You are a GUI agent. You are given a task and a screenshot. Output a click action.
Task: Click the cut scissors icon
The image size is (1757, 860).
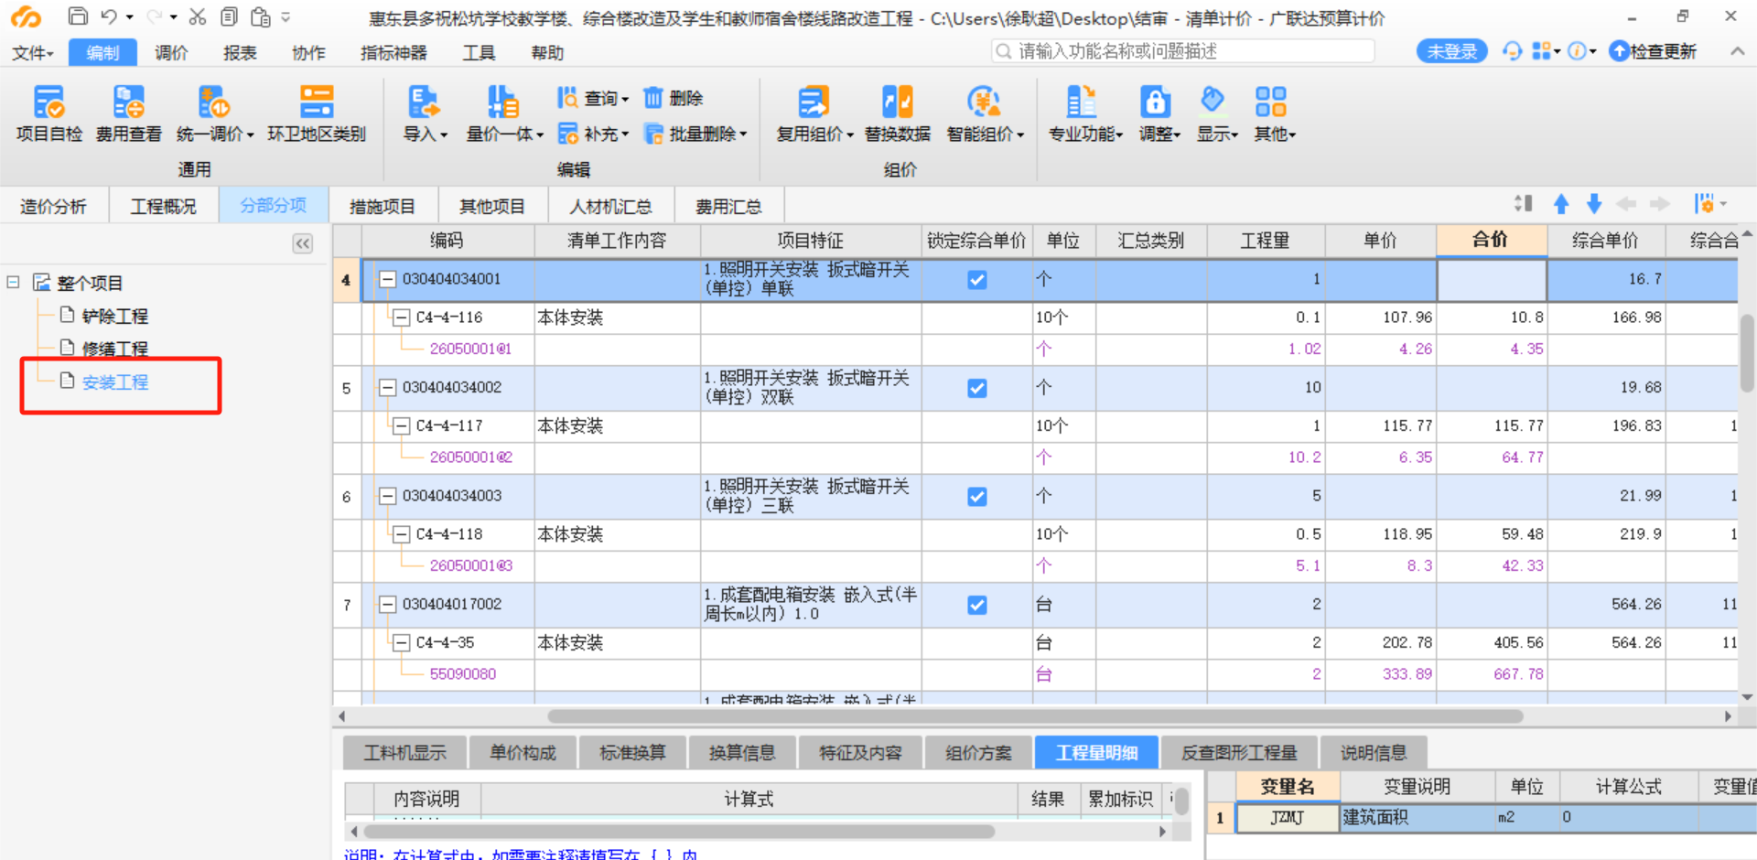click(x=197, y=16)
